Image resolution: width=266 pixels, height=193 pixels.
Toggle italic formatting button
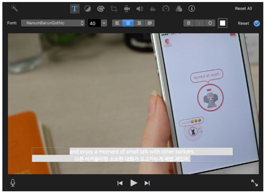click(x=199, y=23)
